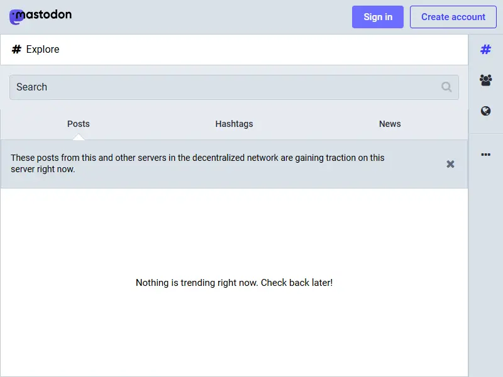Select the Posts tab
Viewport: 503px width, 377px height.
[78, 124]
